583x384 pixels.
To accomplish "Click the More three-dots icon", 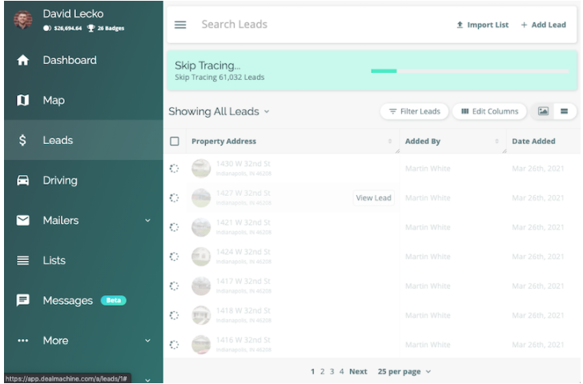I will (x=22, y=341).
